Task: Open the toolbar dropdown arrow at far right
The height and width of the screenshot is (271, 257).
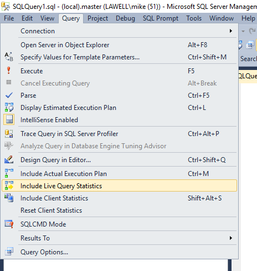Action: coord(243,31)
